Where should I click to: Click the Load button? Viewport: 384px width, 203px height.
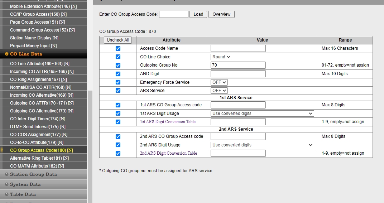198,14
